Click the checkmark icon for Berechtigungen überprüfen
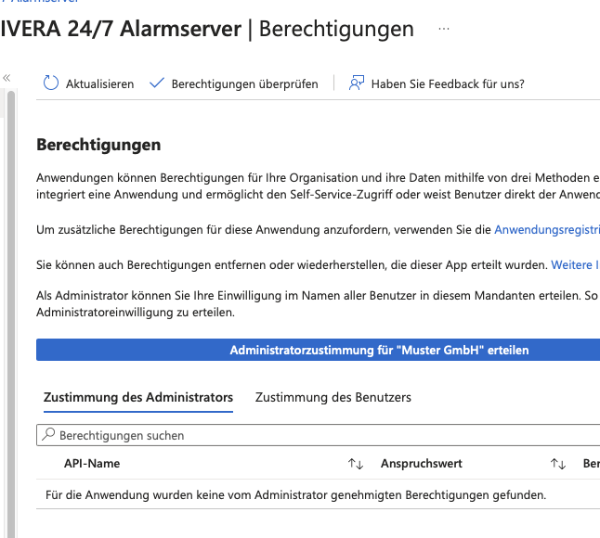The height and width of the screenshot is (538, 600). tap(156, 83)
